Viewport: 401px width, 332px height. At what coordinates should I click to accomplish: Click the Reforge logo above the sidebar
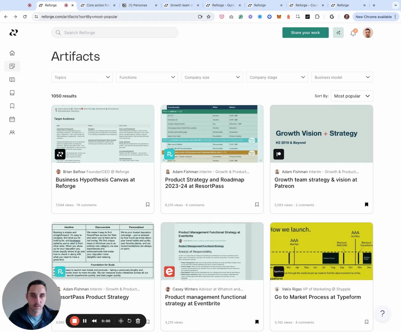pyautogui.click(x=13, y=32)
